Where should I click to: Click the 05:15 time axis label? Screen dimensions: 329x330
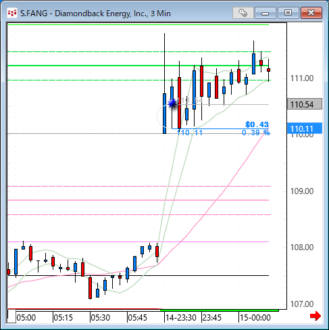point(64,318)
